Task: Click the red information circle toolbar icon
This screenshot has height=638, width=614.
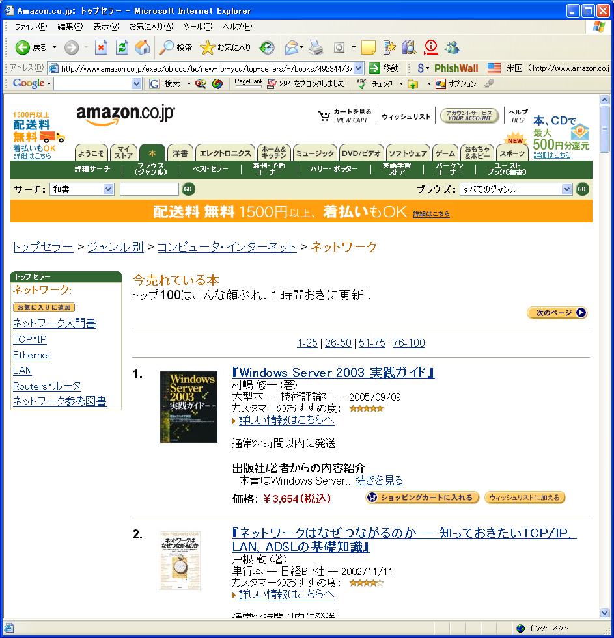Action: 430,47
